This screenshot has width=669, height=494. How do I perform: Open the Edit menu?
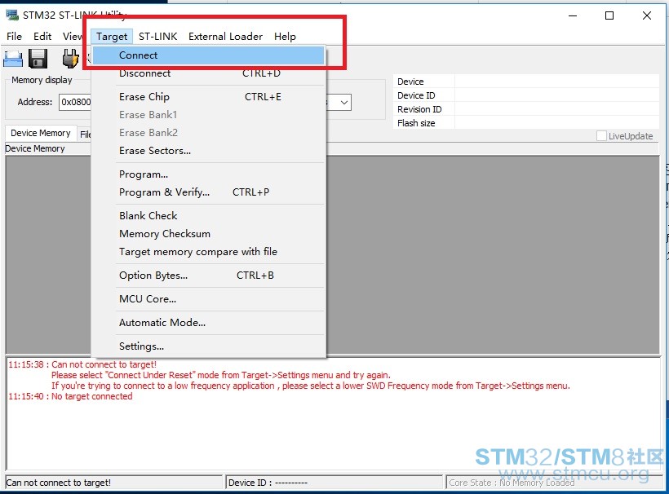(x=42, y=36)
